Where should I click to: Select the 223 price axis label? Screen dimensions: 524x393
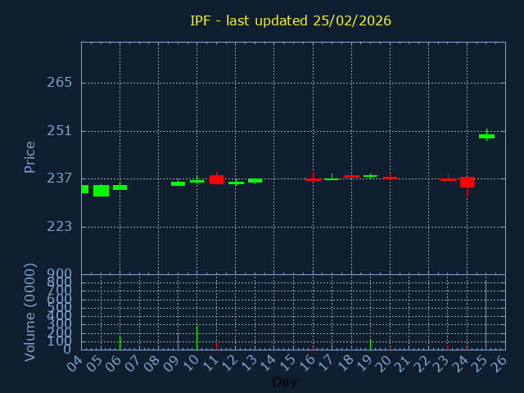[60, 227]
